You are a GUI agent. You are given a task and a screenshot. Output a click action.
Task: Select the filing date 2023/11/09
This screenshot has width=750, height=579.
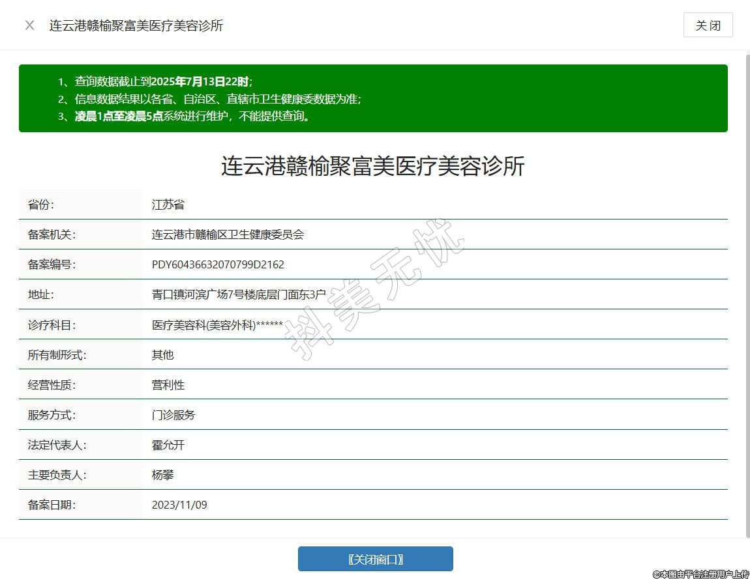(179, 505)
